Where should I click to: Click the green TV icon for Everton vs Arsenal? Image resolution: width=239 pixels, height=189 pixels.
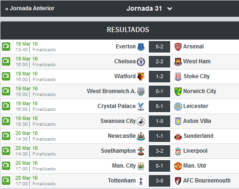click(x=6, y=47)
